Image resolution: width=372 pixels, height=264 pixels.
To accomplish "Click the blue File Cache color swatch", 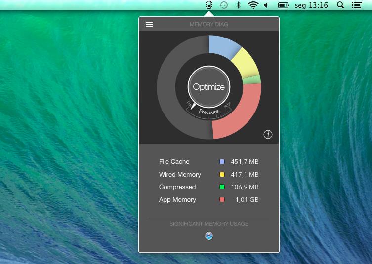I will [x=222, y=162].
